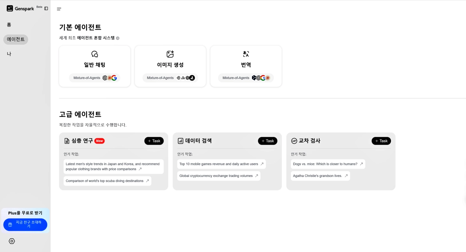This screenshot has height=252, width=466.
Task: Open settings via gear icon at sidebar bottom
Action: click(x=11, y=241)
